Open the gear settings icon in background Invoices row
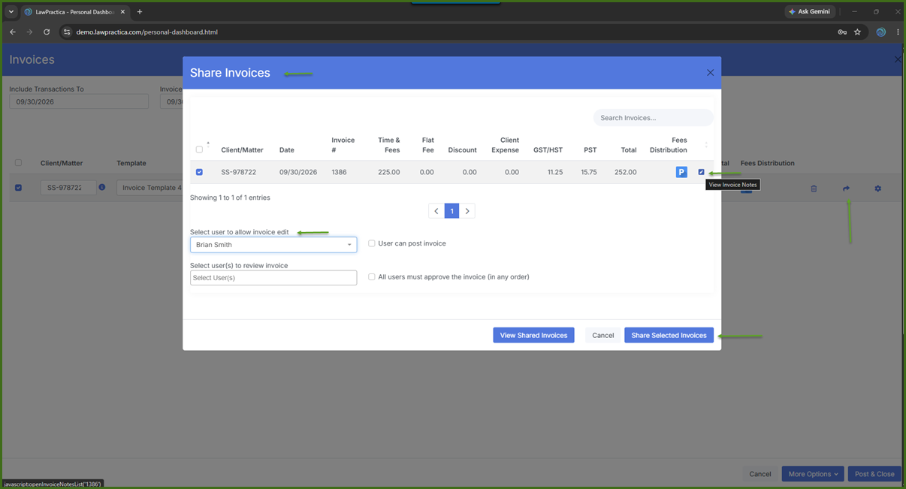 point(877,189)
